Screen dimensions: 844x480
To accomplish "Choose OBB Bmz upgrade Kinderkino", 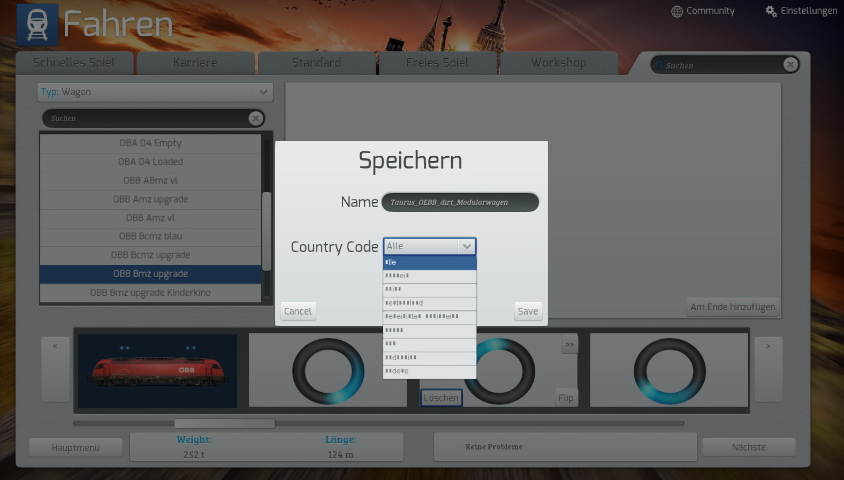I will [150, 293].
